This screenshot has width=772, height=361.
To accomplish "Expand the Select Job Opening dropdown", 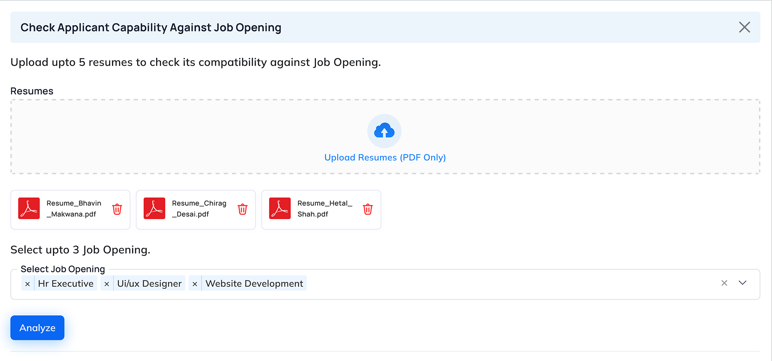I will click(x=742, y=283).
